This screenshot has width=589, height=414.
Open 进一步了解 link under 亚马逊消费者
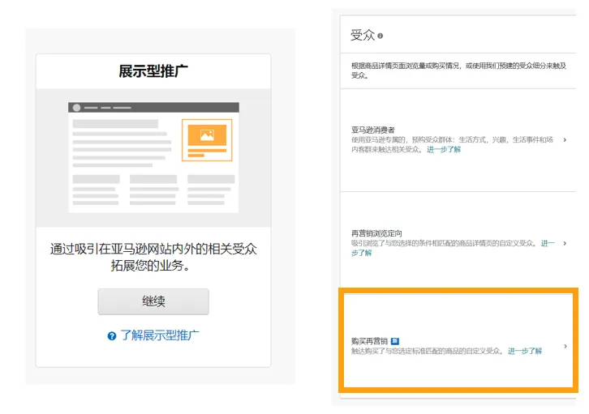444,150
